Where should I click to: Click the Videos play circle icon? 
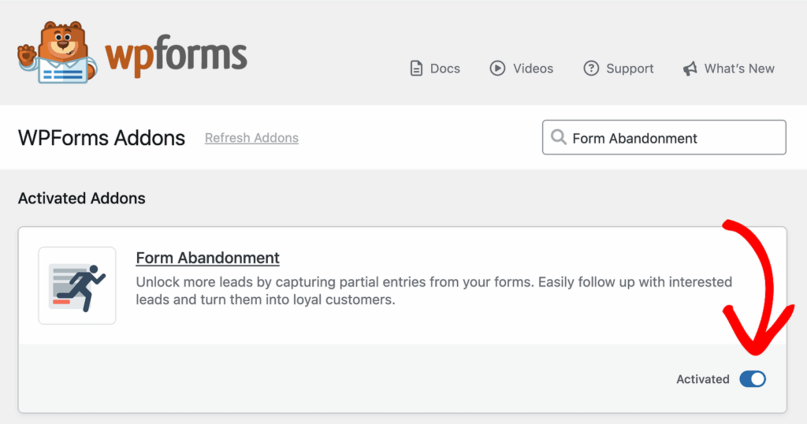(x=497, y=69)
